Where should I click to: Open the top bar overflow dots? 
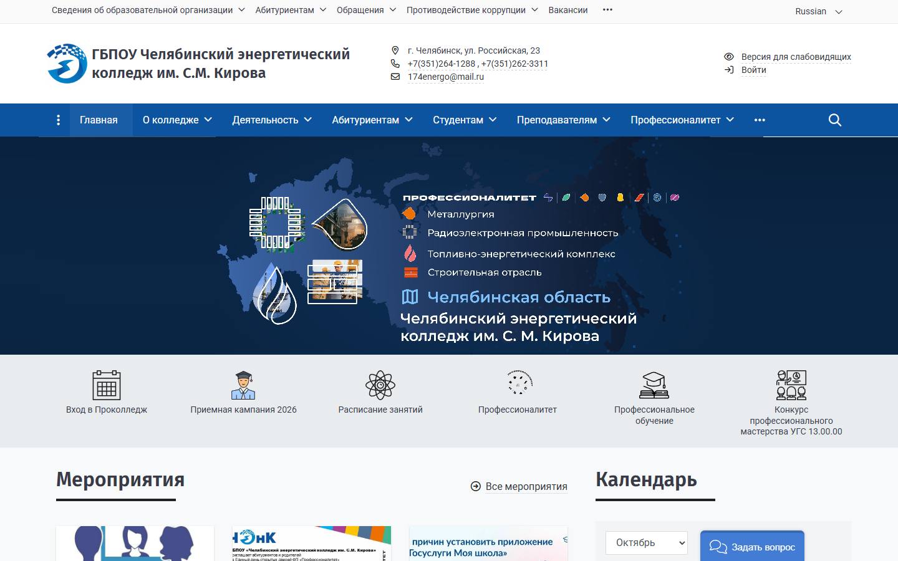(x=608, y=10)
